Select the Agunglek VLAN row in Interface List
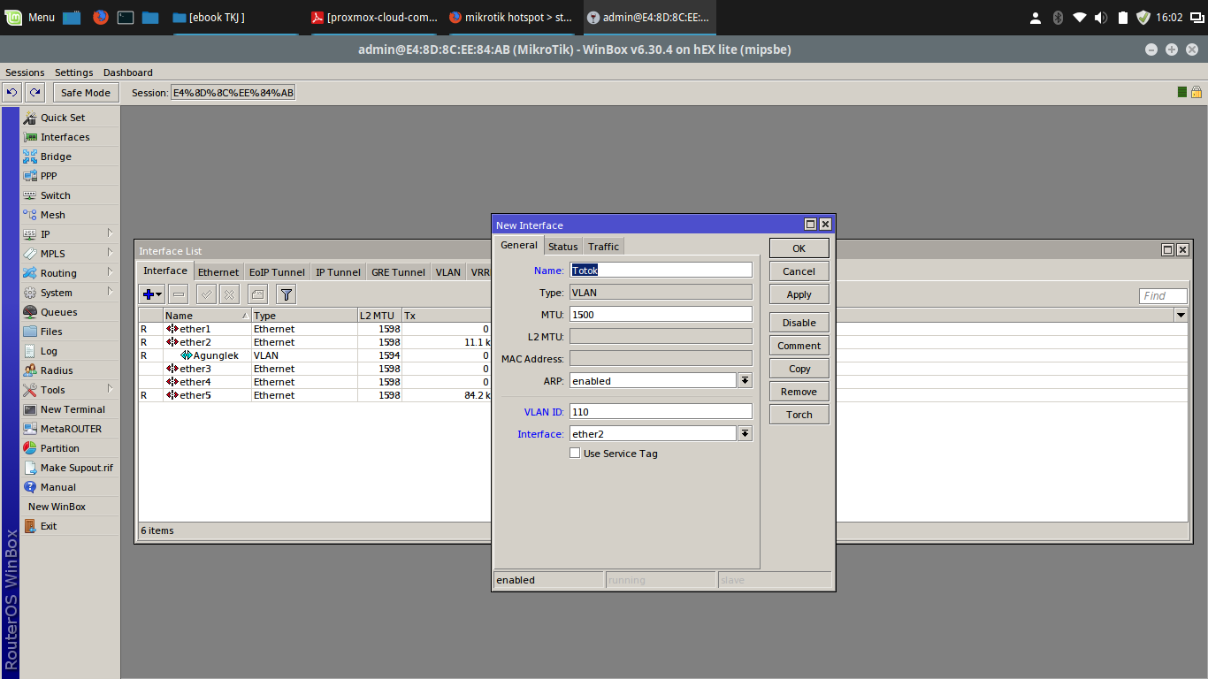The width and height of the screenshot is (1208, 679). 314,355
